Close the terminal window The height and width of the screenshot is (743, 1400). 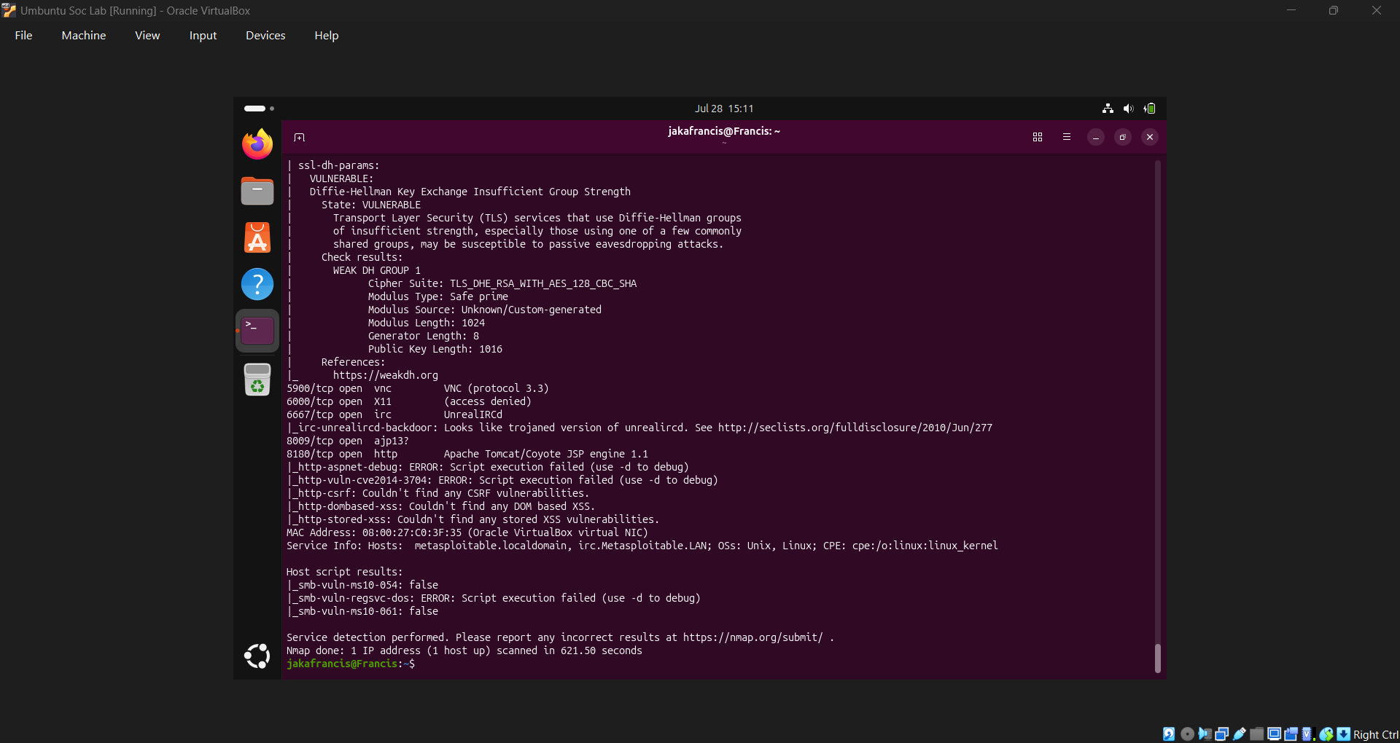point(1150,137)
